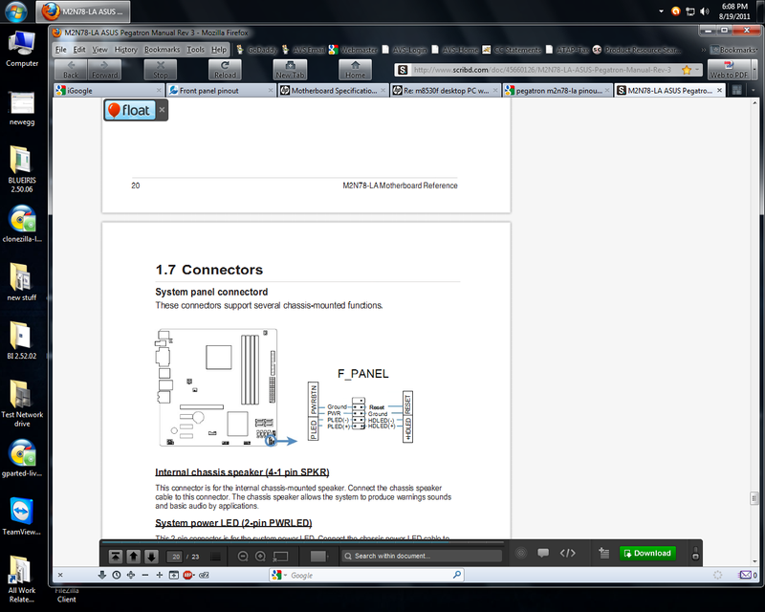Switch to the Motherboard Specifications tab

[x=333, y=90]
